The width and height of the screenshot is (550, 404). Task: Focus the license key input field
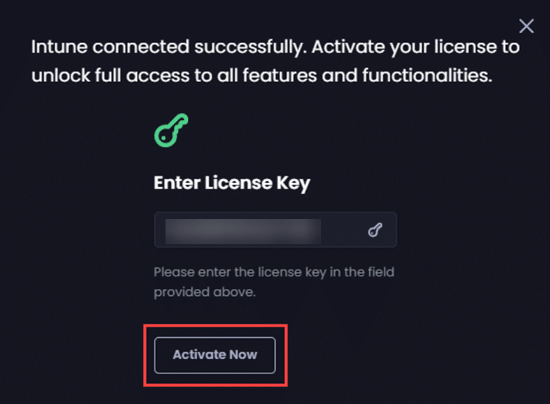point(344,230)
